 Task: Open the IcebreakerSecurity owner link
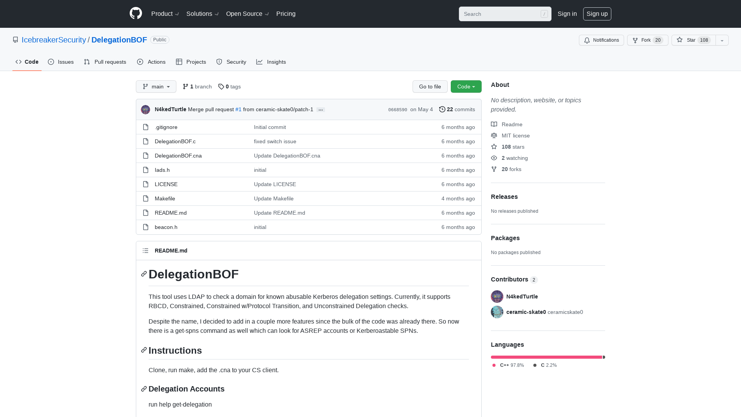54,40
